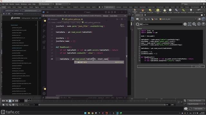This screenshot has height=115, width=206.
Task: Click the Environment Light shelf tool
Action: tap(158, 11)
